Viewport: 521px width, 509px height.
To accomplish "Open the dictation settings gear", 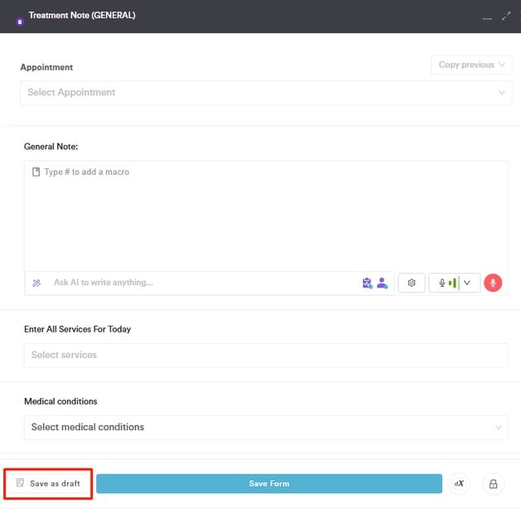I will pyautogui.click(x=412, y=283).
